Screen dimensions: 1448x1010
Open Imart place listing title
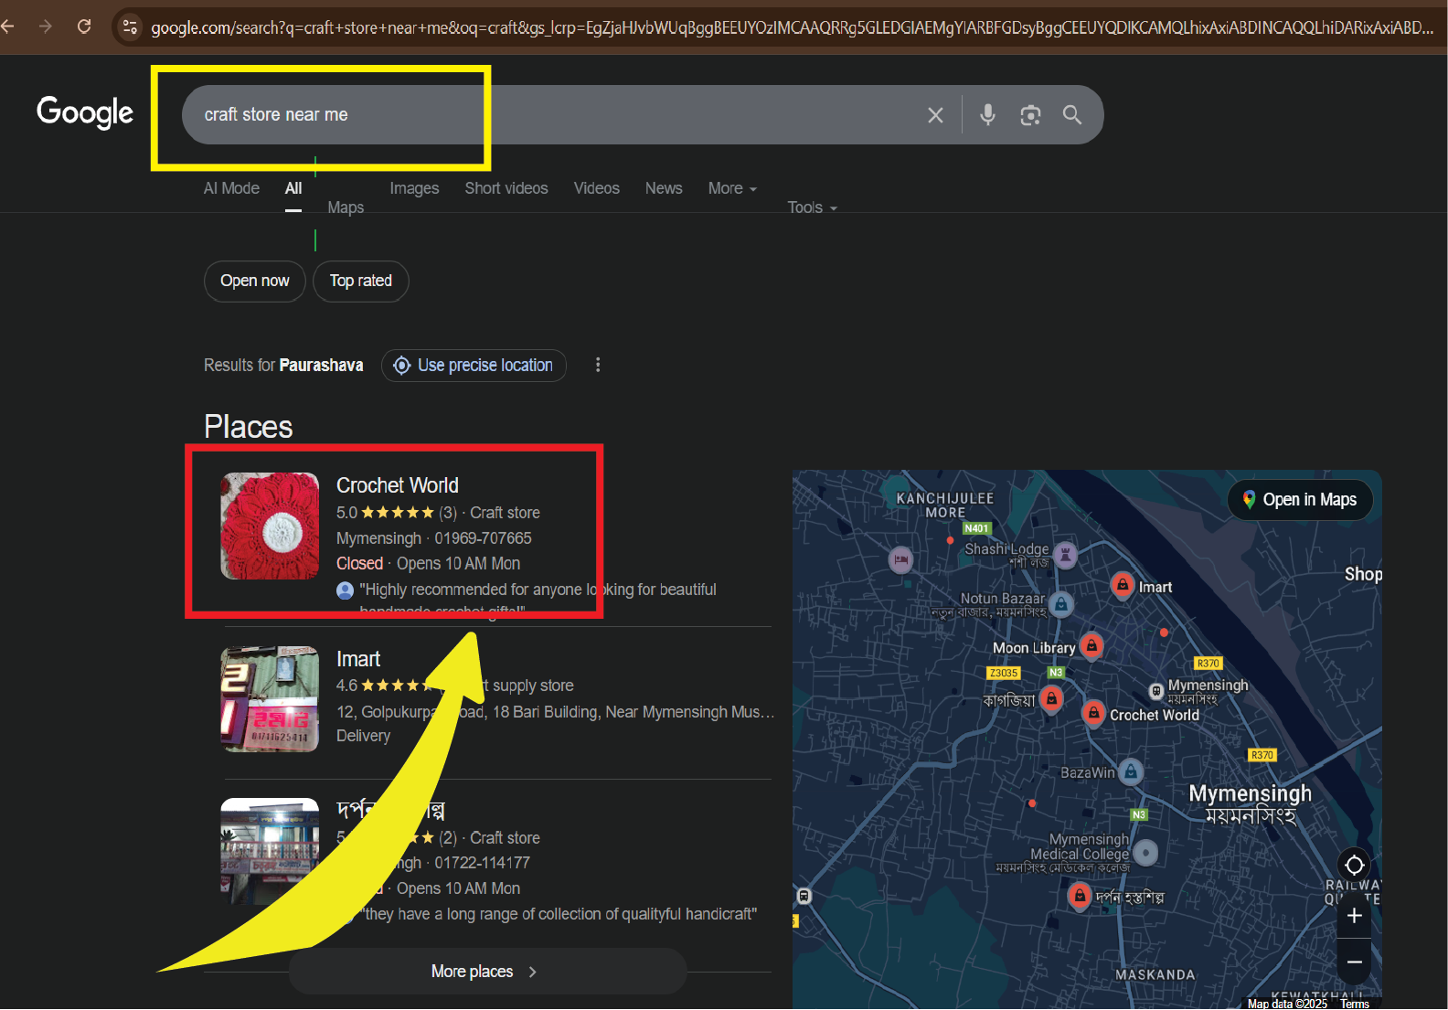click(358, 659)
